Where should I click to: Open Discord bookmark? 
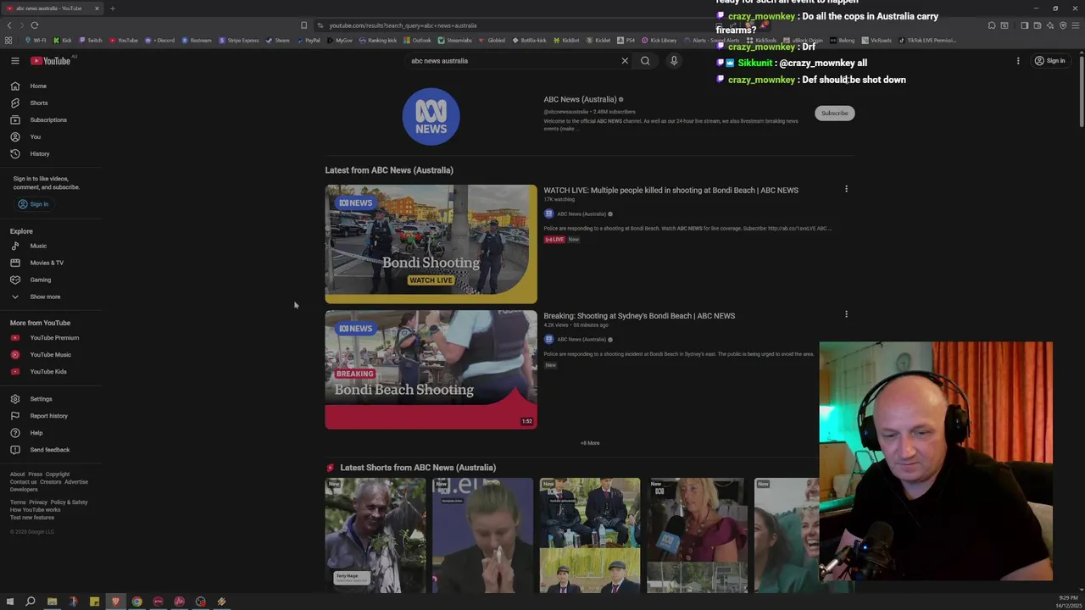(160, 40)
